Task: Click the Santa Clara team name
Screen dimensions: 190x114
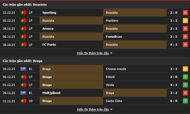Action: 114,101
